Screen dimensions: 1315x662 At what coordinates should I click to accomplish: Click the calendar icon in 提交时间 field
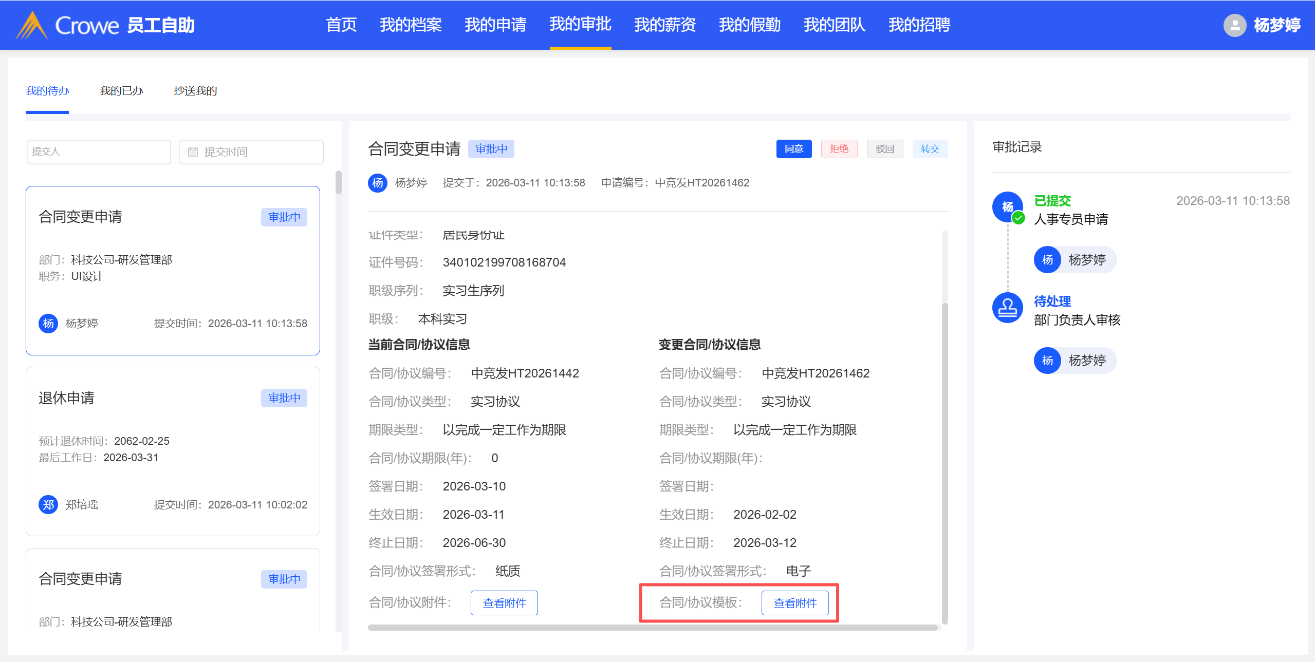coord(193,152)
